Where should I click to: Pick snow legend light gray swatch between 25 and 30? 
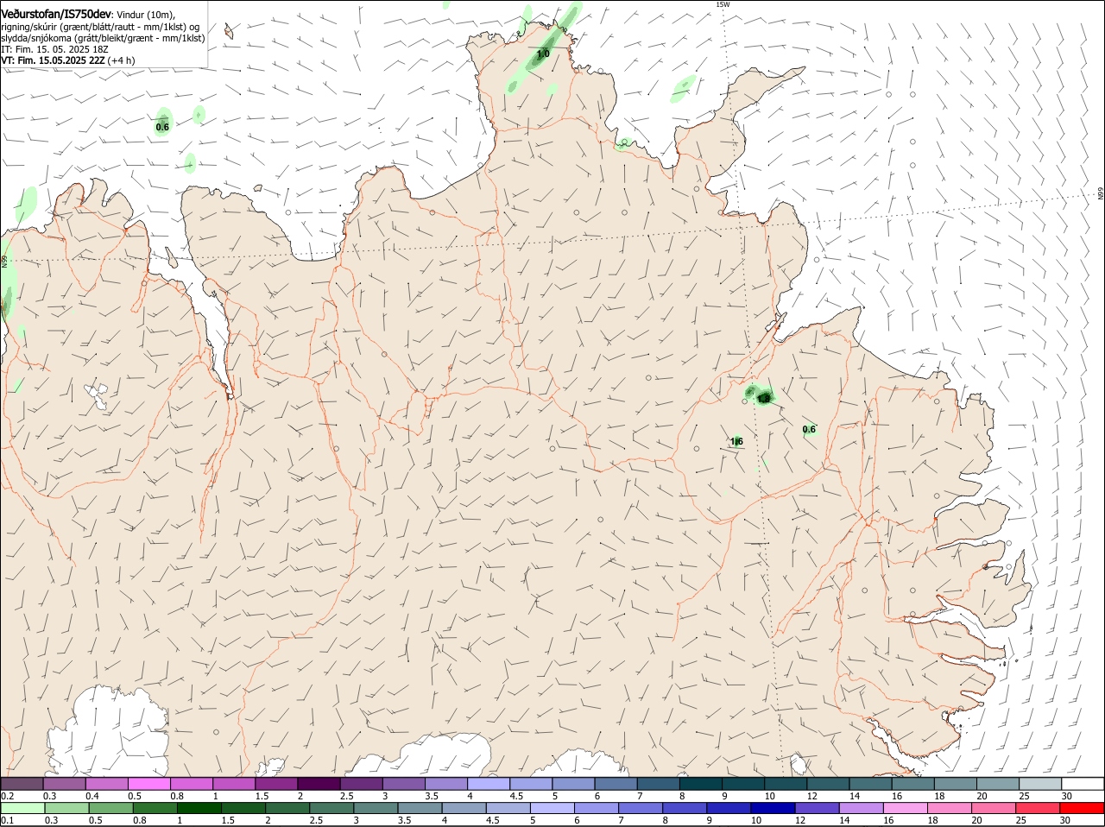[1039, 784]
